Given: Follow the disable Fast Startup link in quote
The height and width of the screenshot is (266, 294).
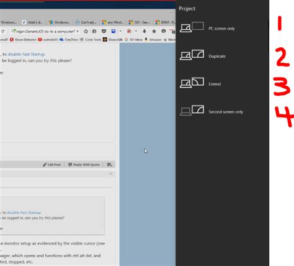Looking at the screenshot, I should [24, 213].
